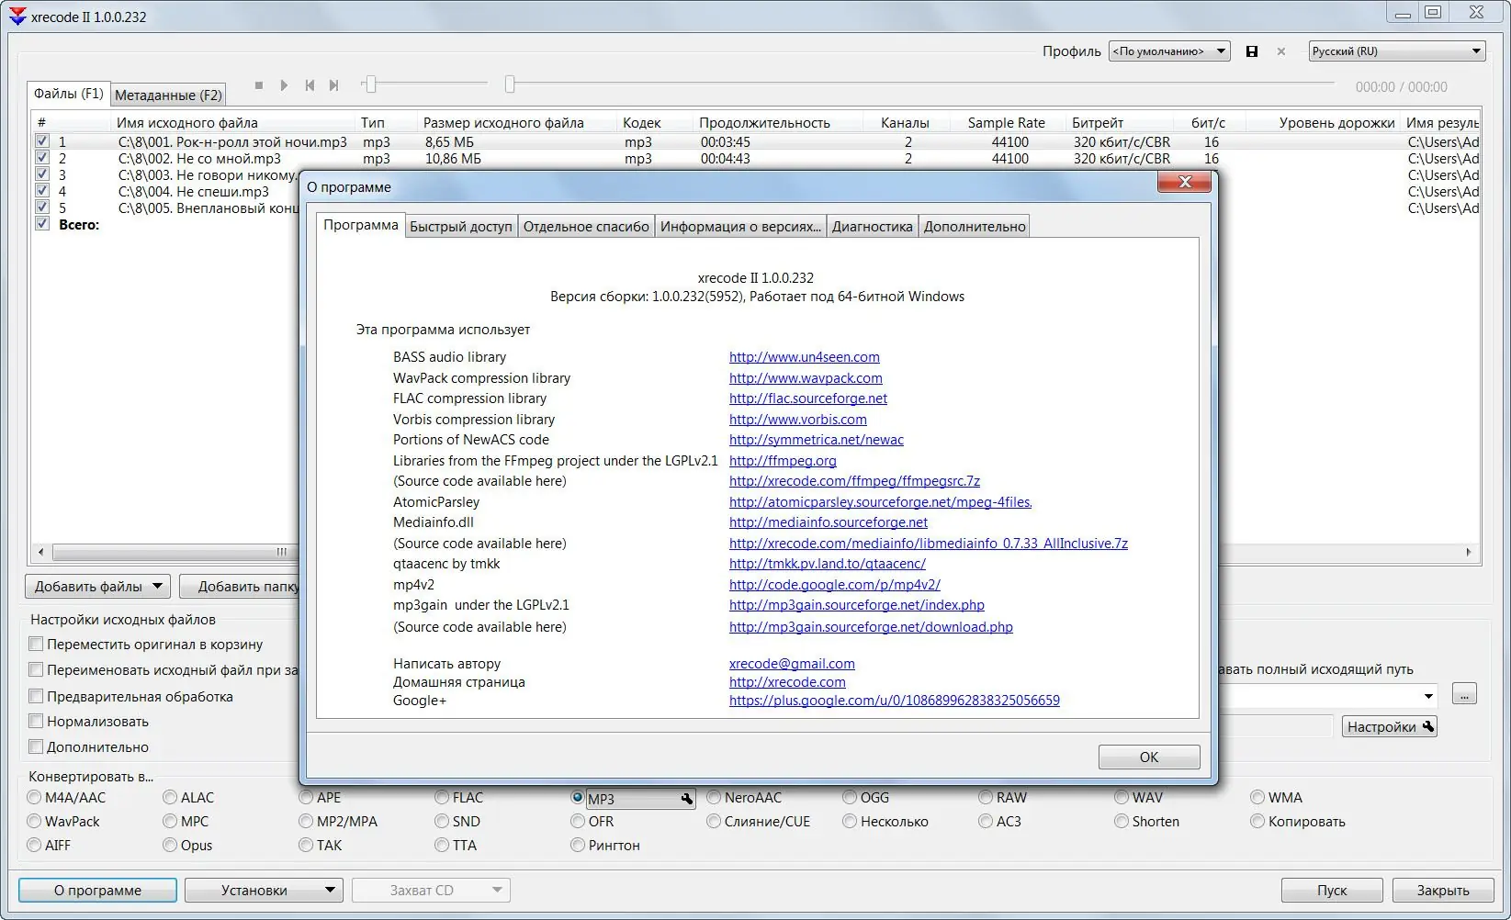
Task: Switch to the Метаданные (F2) tab
Action: pyautogui.click(x=168, y=94)
